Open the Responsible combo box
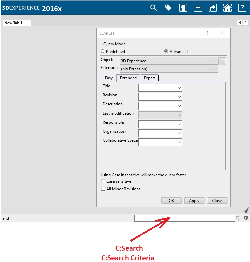The height and width of the screenshot is (262, 250). [x=160, y=124]
